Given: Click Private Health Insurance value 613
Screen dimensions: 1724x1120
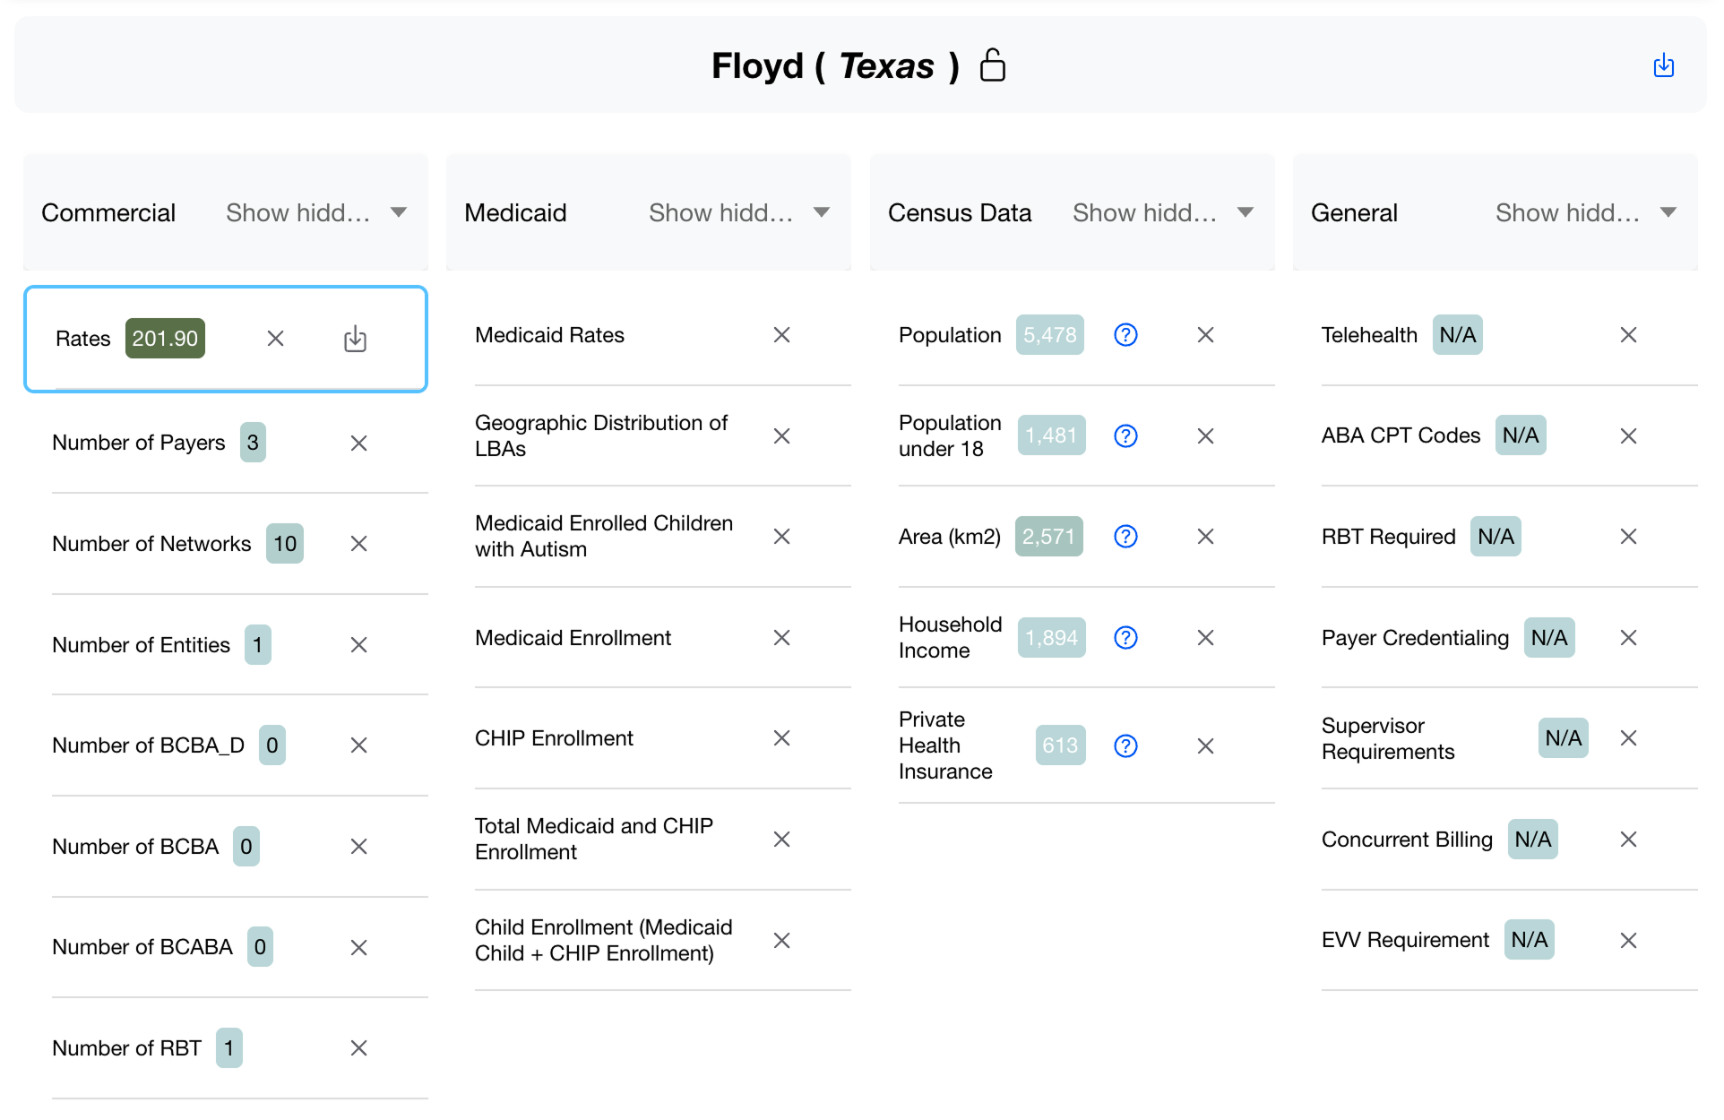Looking at the screenshot, I should 1061,745.
